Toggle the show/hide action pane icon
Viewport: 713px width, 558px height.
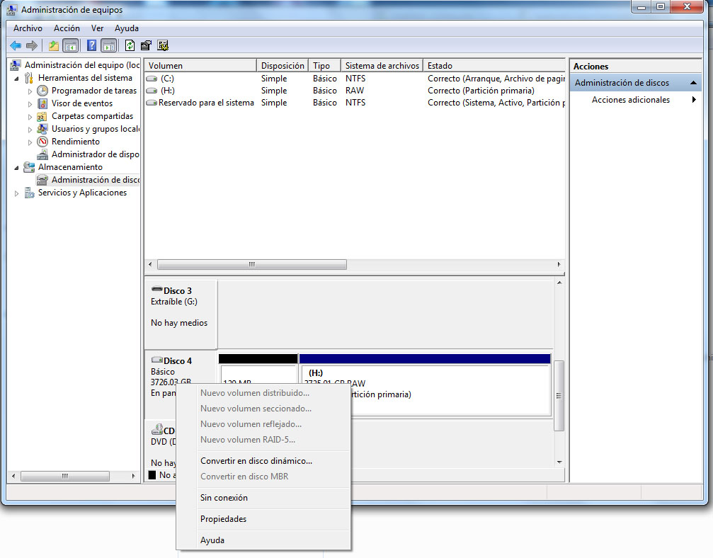point(108,45)
